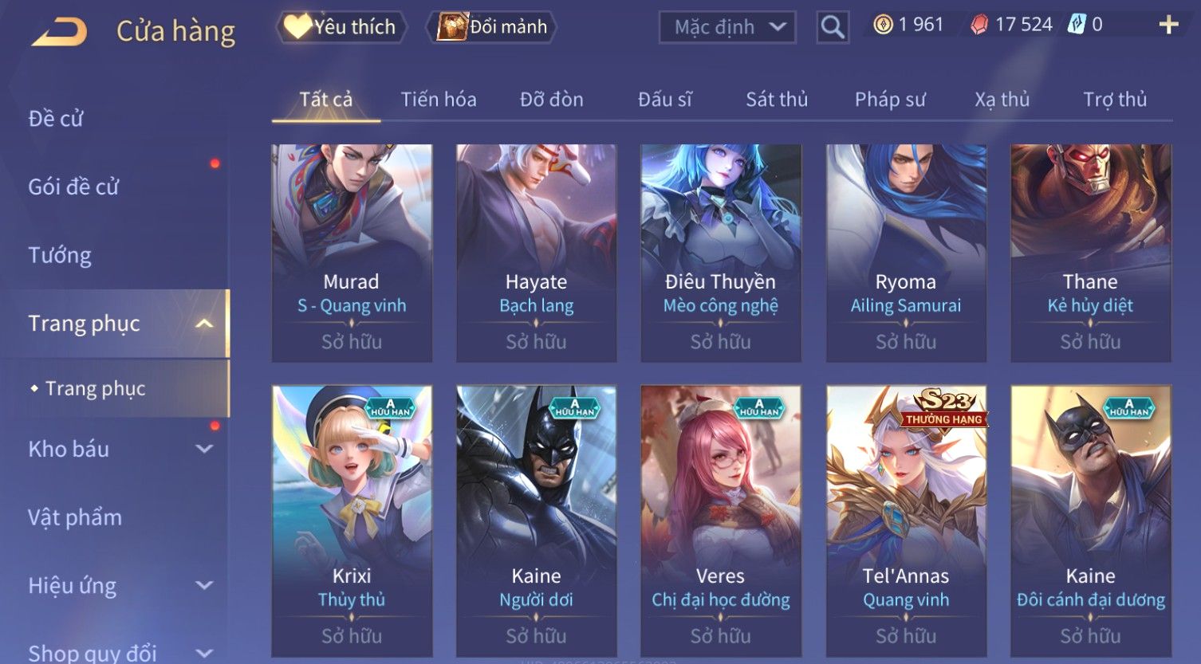Click the plus icon to add currency

1168,26
